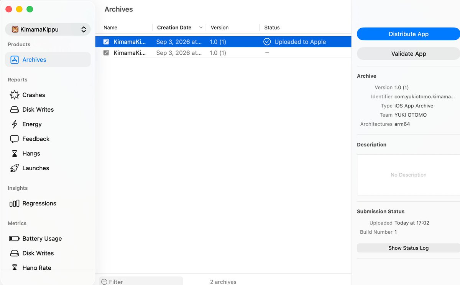Sort archives by Name column header
This screenshot has height=285, width=460.
point(110,28)
